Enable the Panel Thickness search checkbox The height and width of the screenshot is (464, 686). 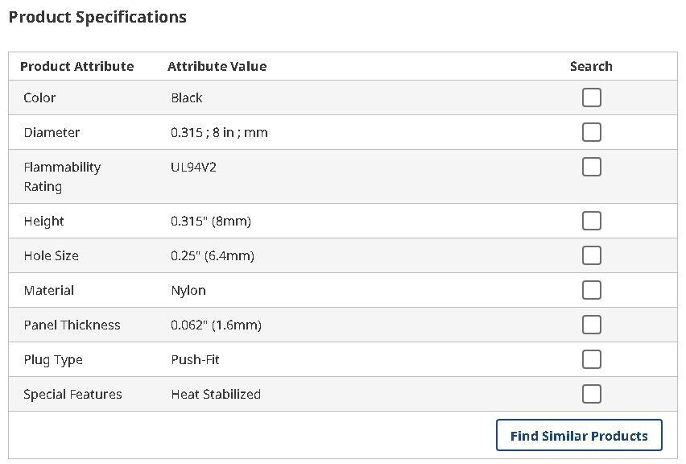click(592, 325)
